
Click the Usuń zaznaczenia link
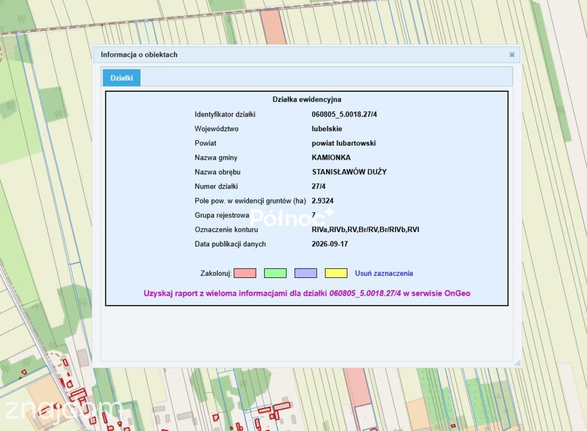[x=383, y=273]
